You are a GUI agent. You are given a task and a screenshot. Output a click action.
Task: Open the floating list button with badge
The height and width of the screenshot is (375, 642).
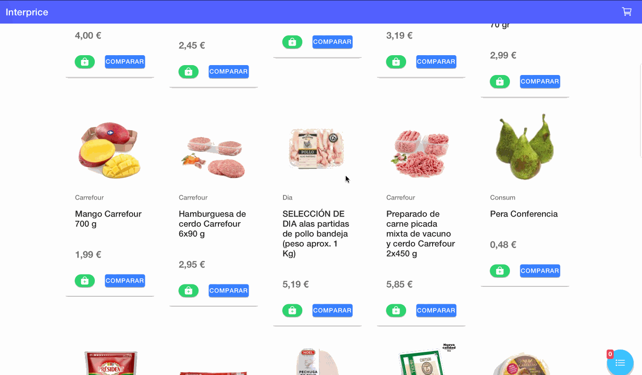click(x=620, y=362)
